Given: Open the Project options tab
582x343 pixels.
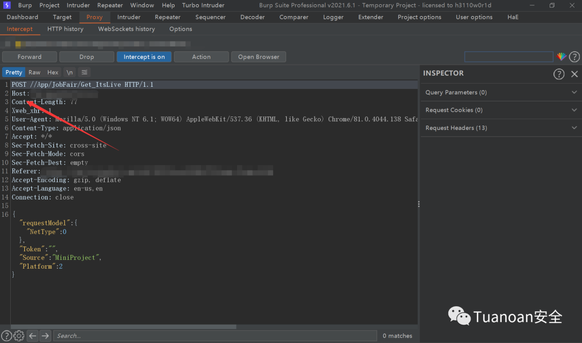Looking at the screenshot, I should coord(419,17).
